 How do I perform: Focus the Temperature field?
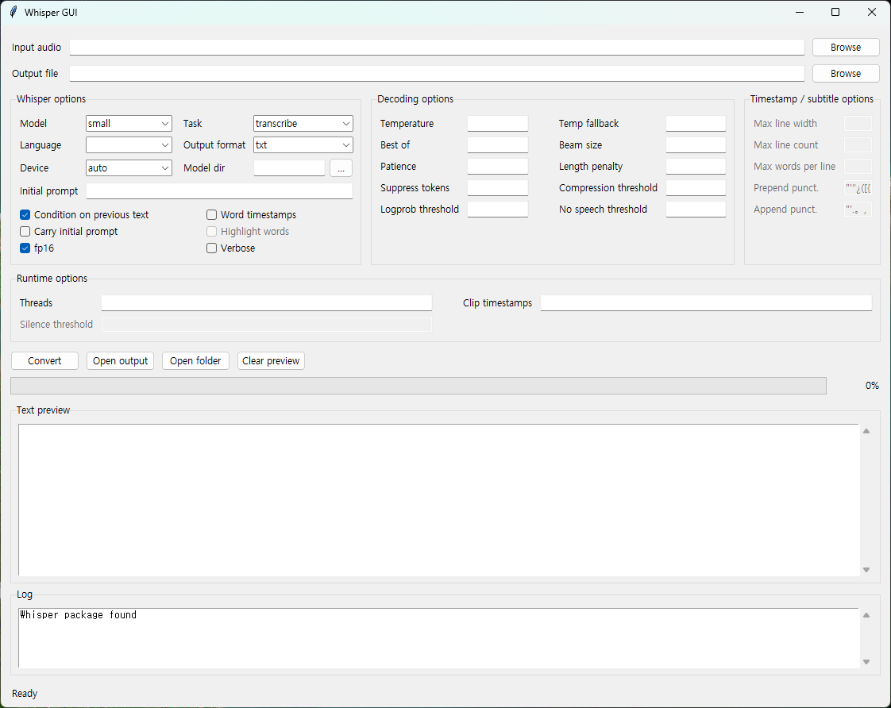coord(498,123)
